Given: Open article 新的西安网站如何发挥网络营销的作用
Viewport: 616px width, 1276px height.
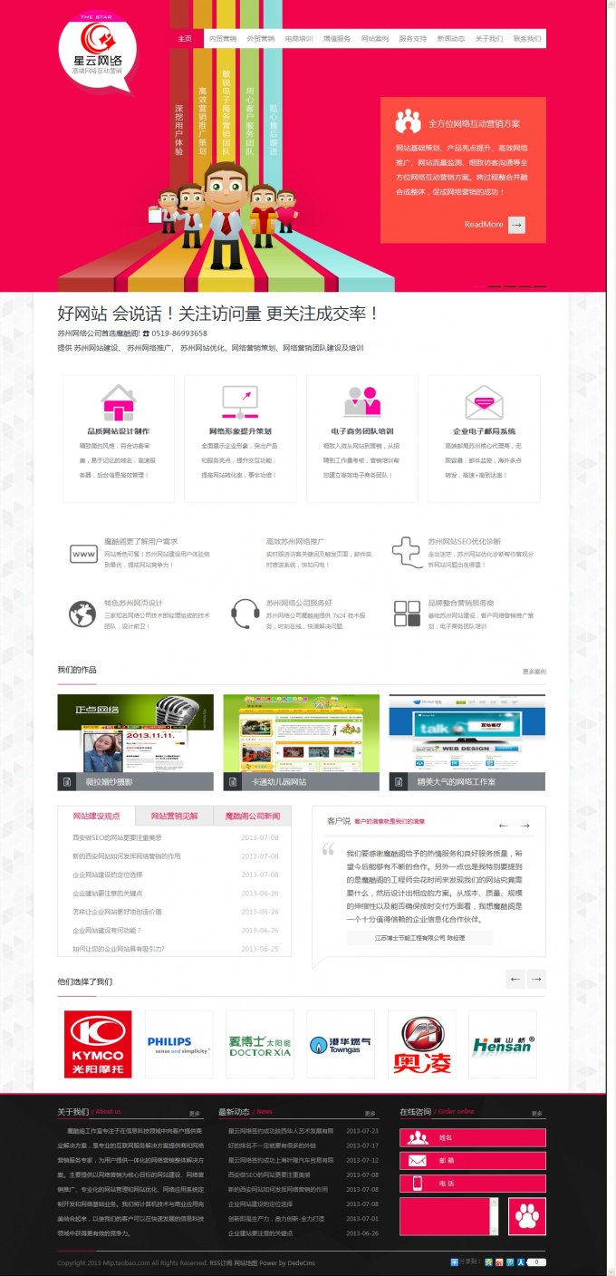Looking at the screenshot, I should (x=126, y=856).
